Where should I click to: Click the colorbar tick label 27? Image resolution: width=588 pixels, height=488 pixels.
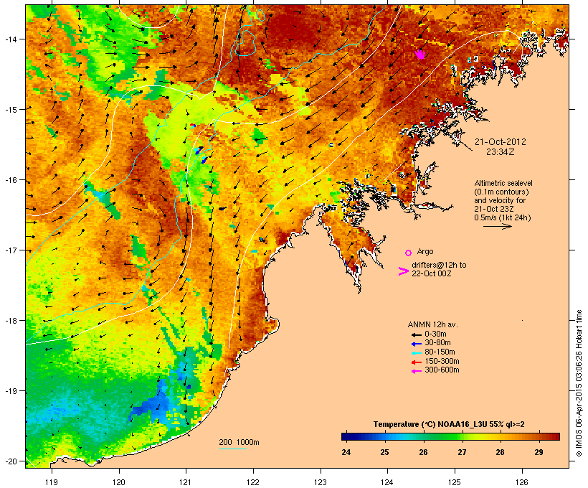pyautogui.click(x=462, y=452)
